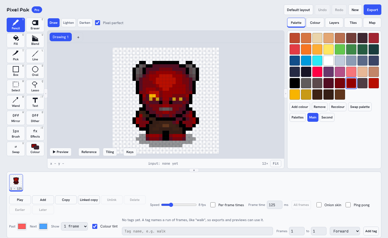Select the Eraser tool
388x238 pixels.
[35, 25]
